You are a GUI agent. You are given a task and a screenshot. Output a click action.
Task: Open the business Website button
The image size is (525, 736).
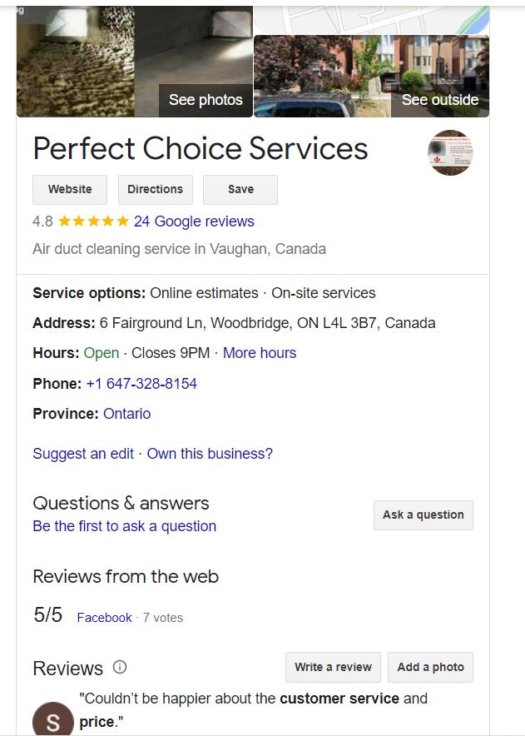click(70, 189)
